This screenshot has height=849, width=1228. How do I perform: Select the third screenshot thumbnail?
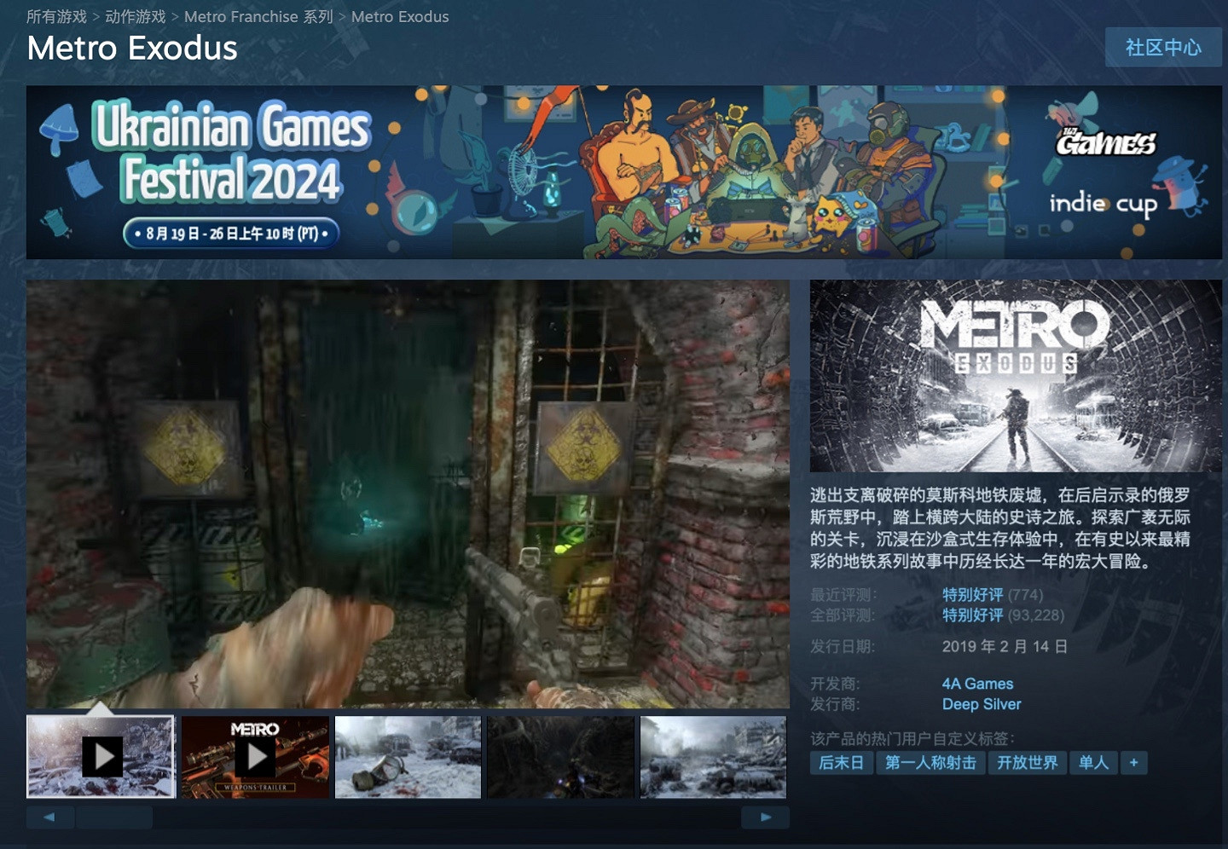[407, 755]
